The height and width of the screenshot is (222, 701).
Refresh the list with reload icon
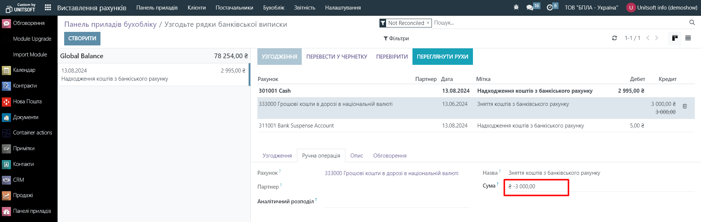pos(614,38)
